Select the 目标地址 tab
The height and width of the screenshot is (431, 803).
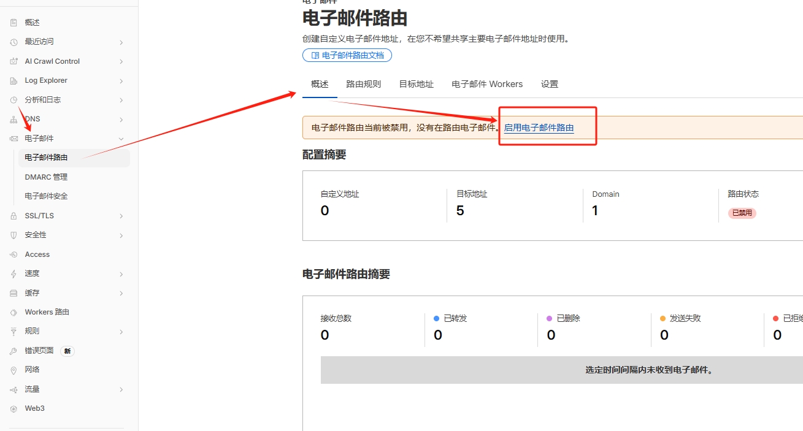click(x=416, y=84)
